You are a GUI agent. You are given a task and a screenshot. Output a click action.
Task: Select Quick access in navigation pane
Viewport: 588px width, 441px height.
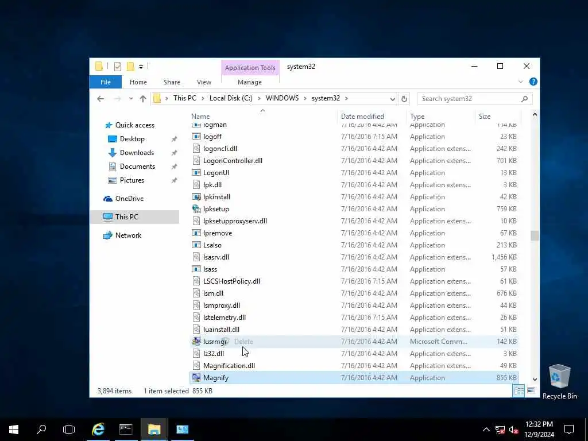point(134,125)
